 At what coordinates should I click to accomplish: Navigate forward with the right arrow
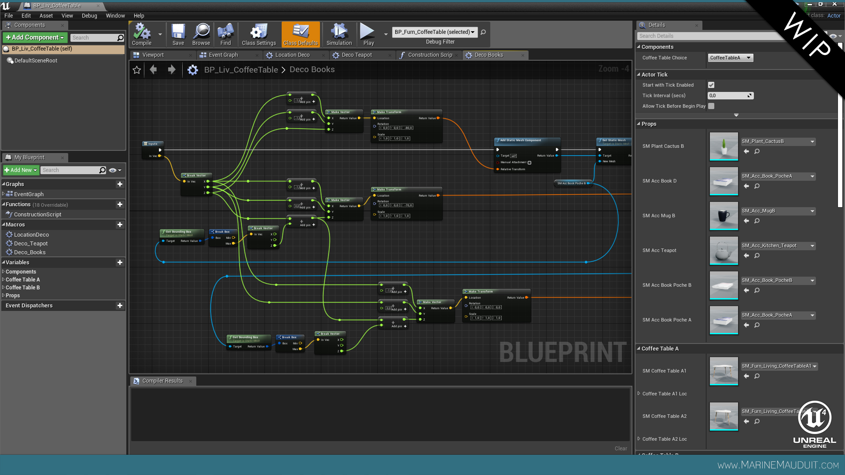coord(172,69)
